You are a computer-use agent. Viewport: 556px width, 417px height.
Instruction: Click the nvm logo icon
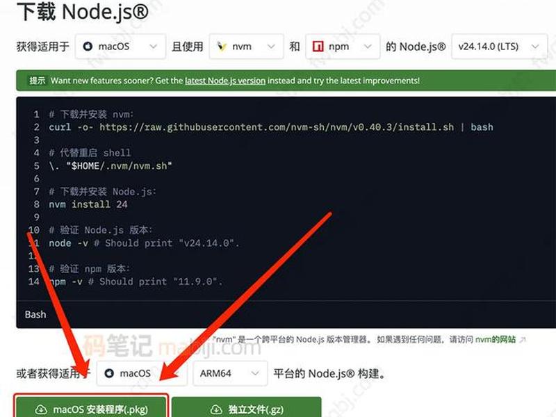(222, 47)
